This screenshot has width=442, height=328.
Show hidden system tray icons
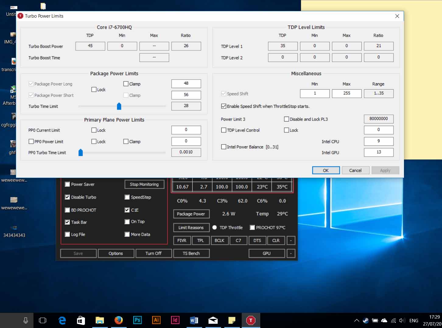click(x=356, y=320)
